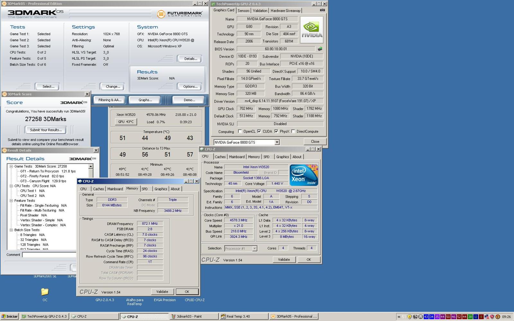Collapse the Feature Tests tree node
514x321 pixels.
(x=11, y=201)
